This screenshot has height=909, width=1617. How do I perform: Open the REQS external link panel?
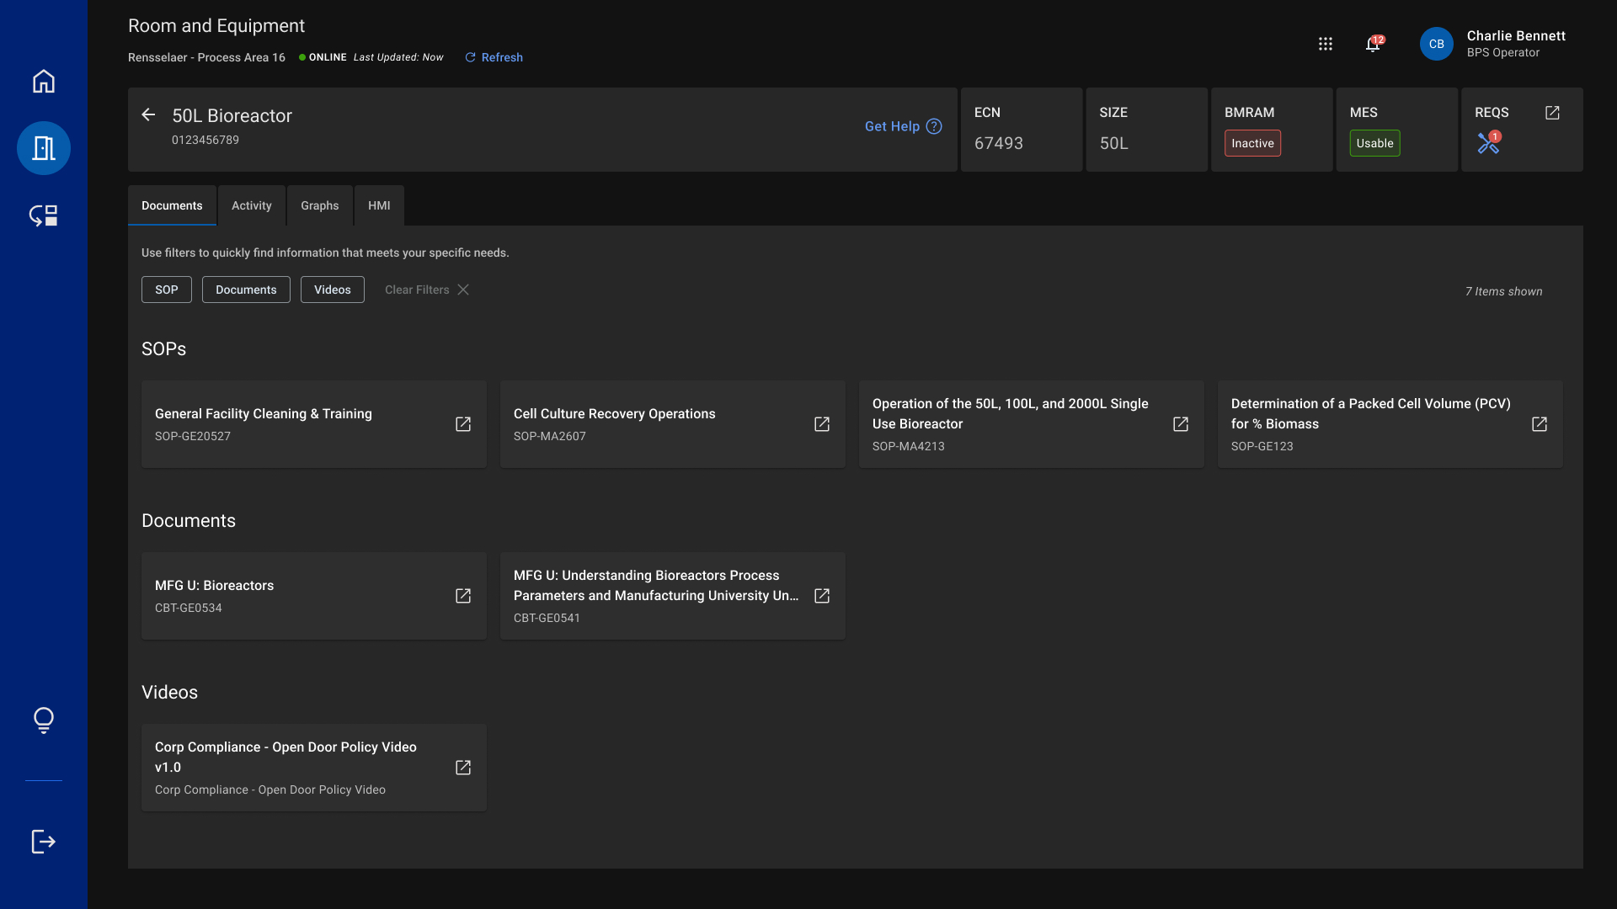coord(1553,112)
